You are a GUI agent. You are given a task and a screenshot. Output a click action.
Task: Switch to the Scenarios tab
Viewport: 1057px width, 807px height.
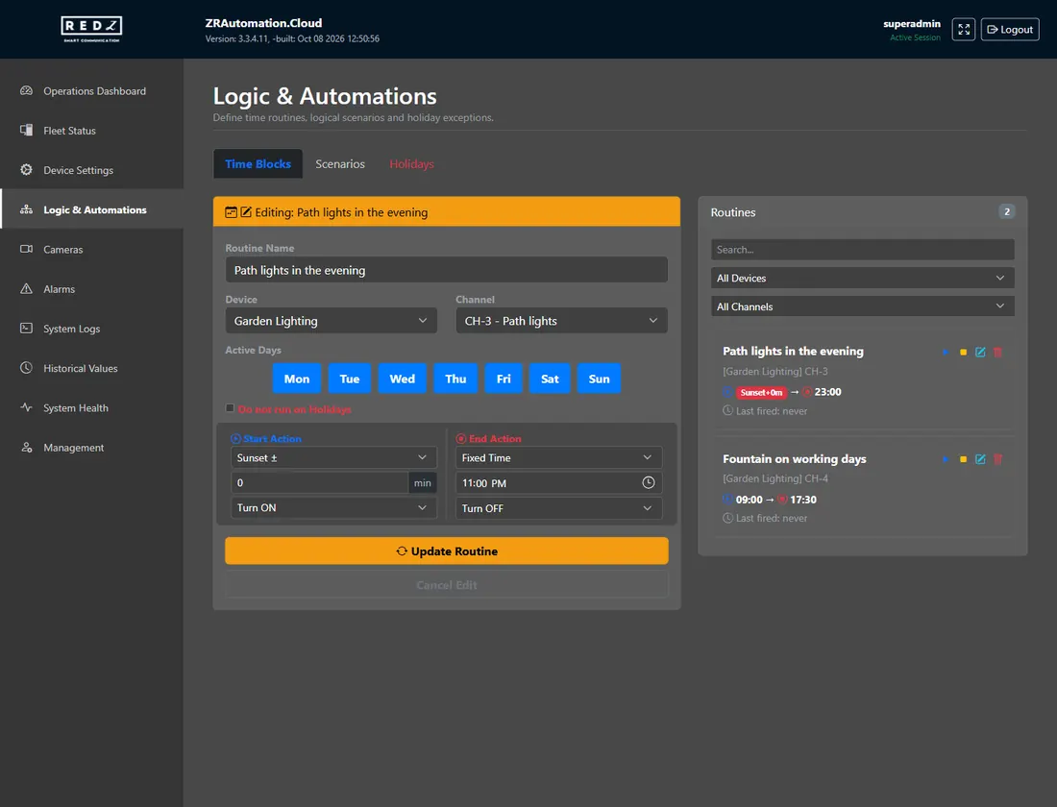point(340,164)
